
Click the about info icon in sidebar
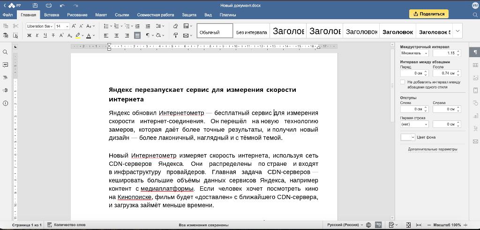tap(5, 104)
